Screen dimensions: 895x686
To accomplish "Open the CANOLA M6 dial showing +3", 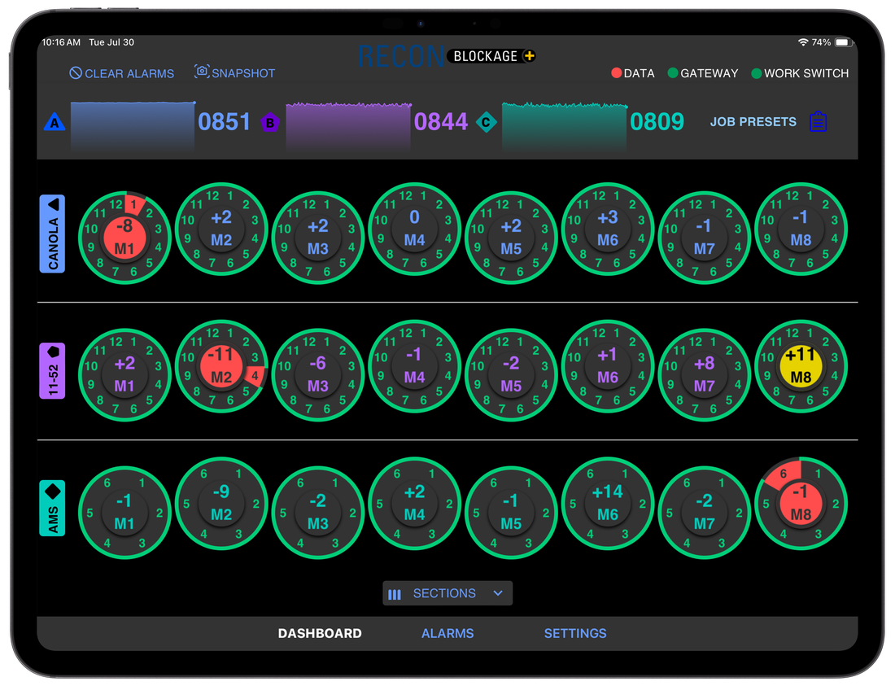I will 608,229.
